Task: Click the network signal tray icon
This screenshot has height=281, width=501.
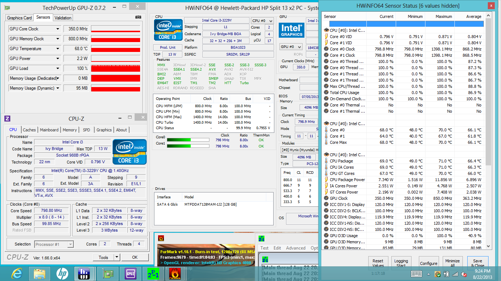Action: [456, 274]
